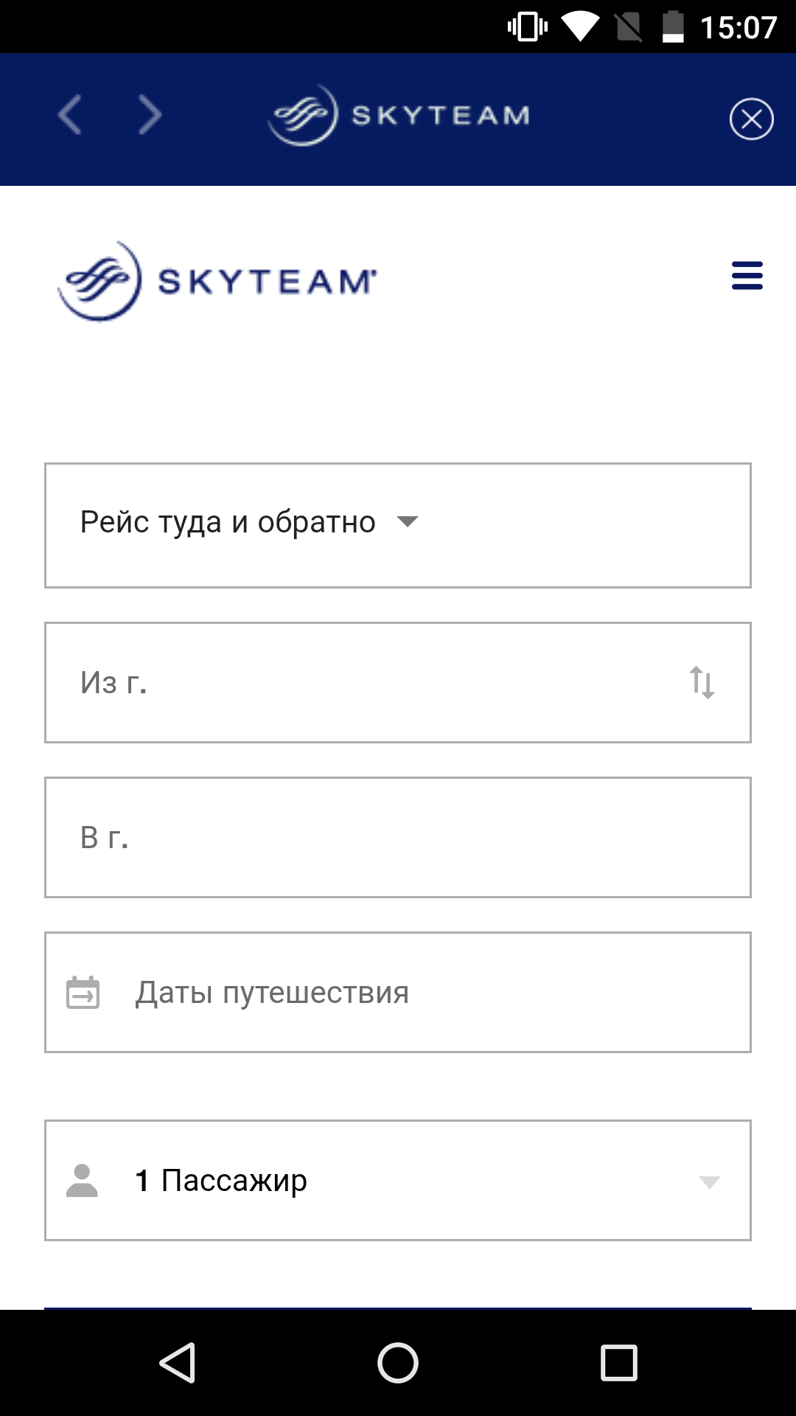This screenshot has height=1416, width=796.
Task: Tap the SkyTeam page logo
Action: pos(217,281)
